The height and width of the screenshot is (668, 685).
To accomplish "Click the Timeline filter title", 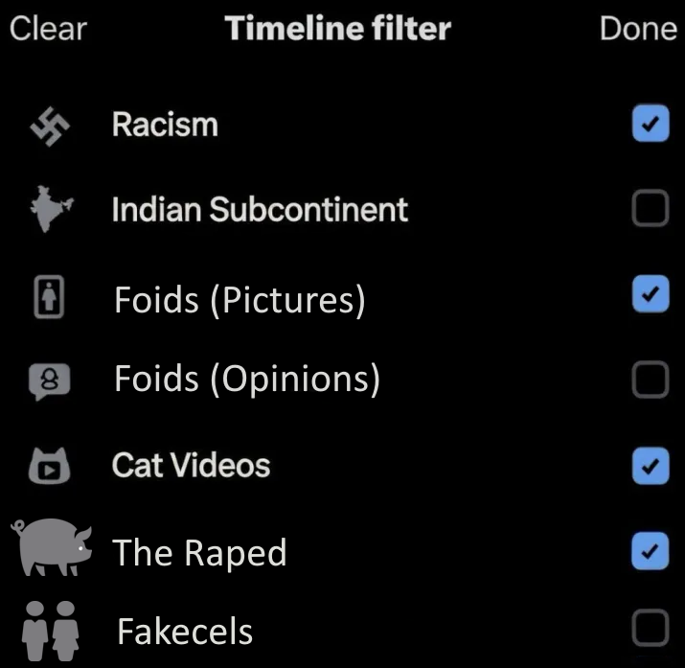I will point(337,29).
